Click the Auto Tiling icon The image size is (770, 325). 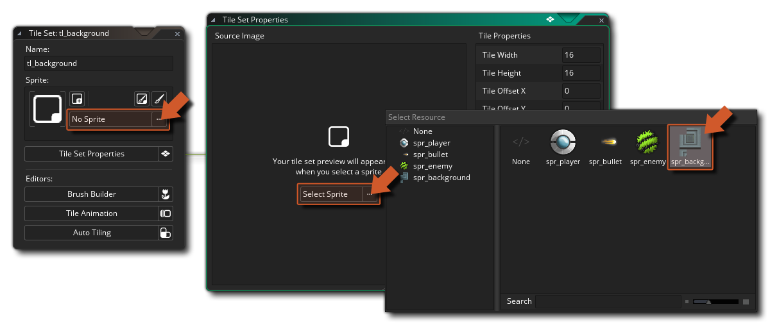(x=166, y=233)
